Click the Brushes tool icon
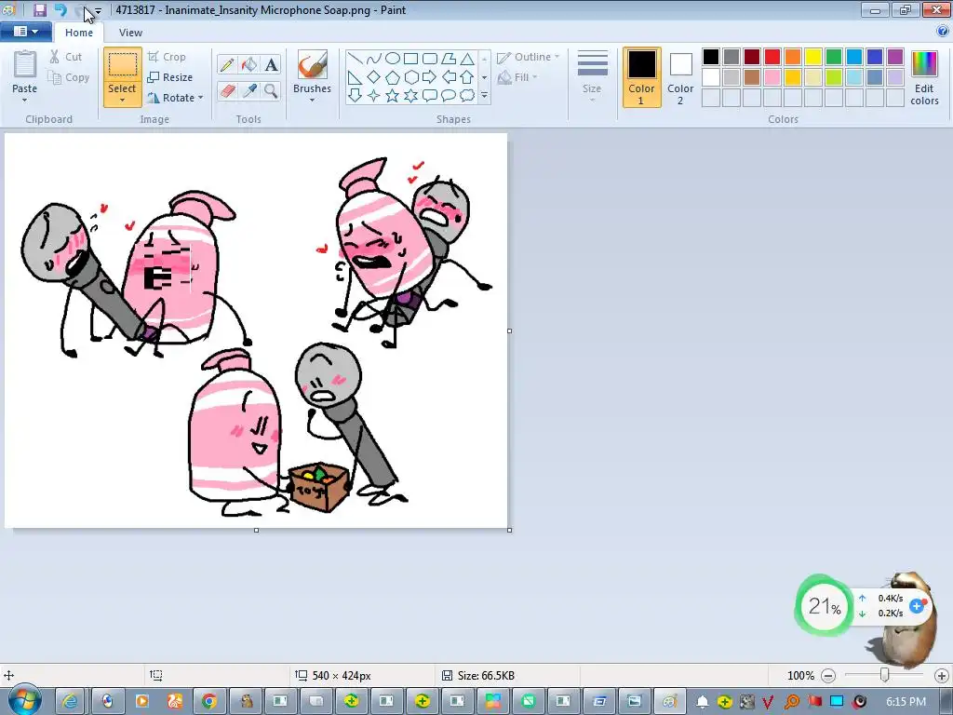 coord(313,65)
